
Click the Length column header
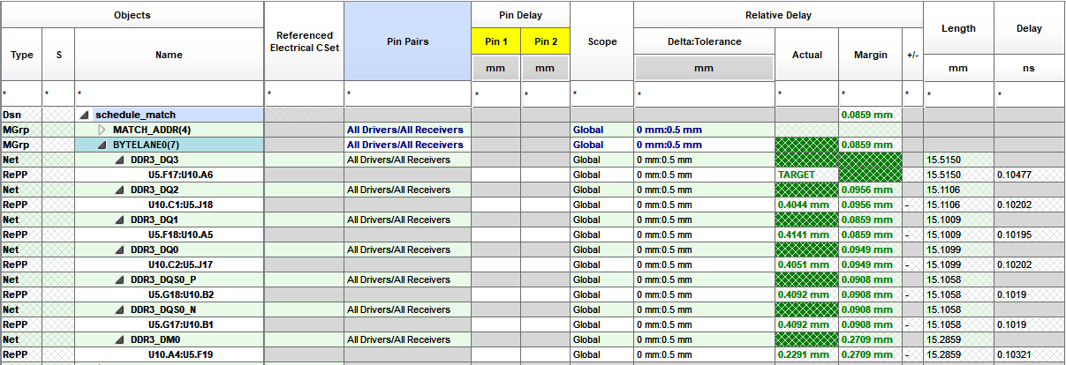[958, 28]
